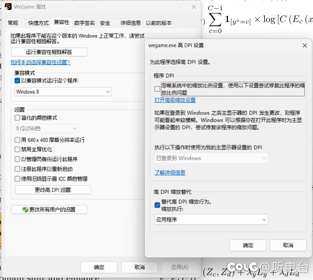This screenshot has width=313, height=280.
Task: Click the 为此程序选择高 DPI 设置 text
Action: 180,62
